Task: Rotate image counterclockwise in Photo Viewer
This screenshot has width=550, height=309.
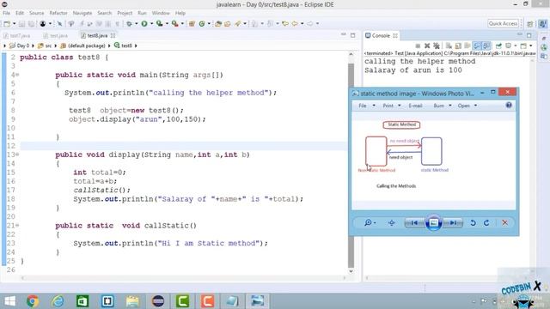Action: tap(473, 223)
